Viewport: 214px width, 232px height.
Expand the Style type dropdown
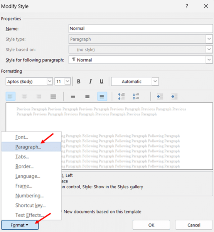coord(209,39)
